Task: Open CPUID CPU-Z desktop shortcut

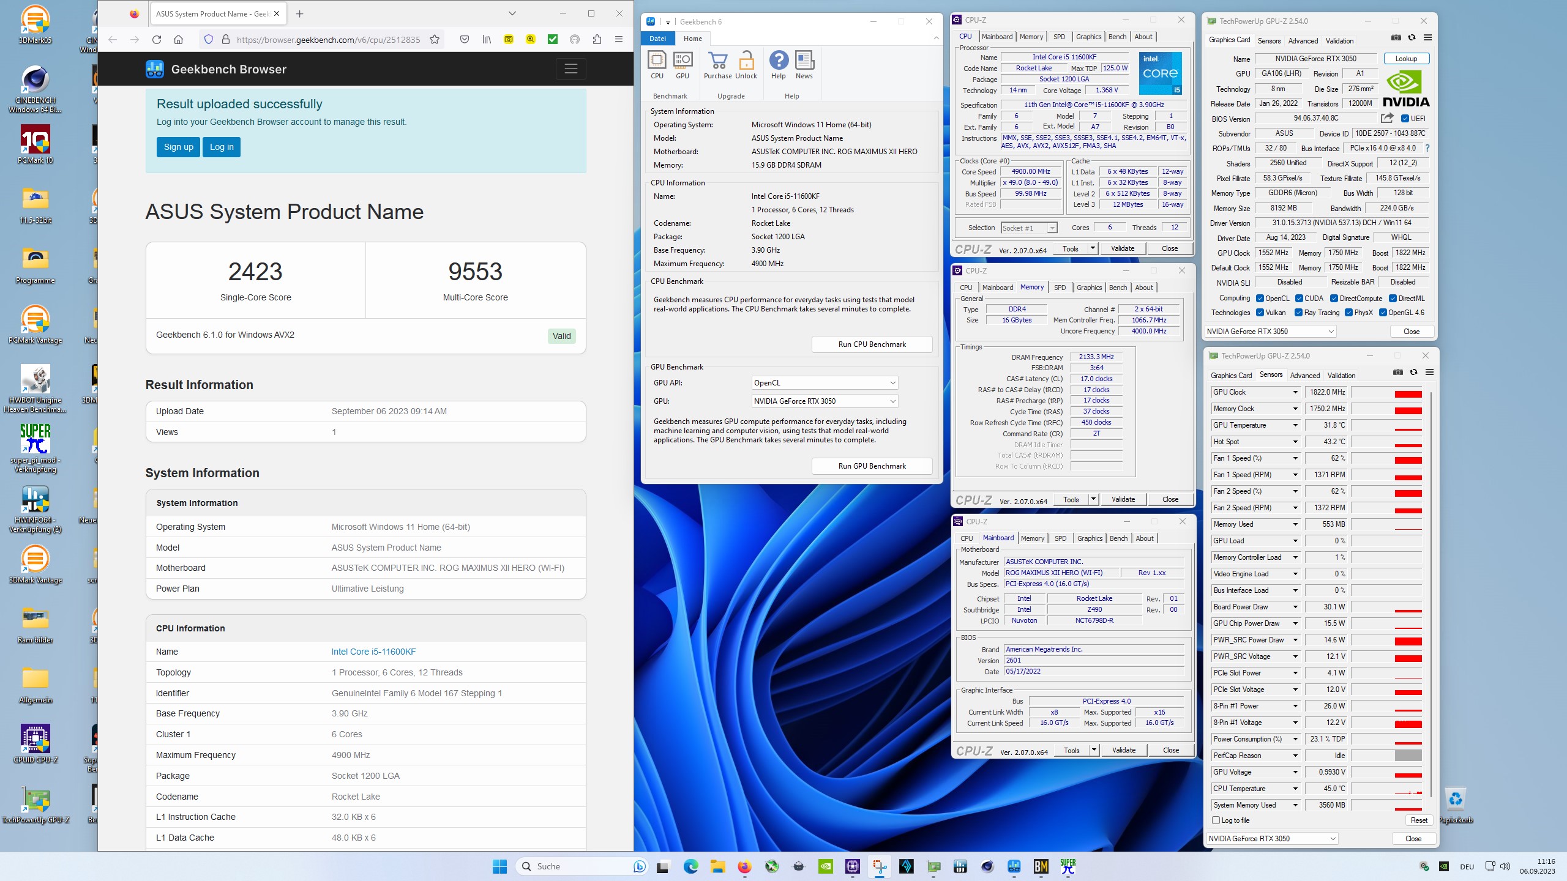Action: tap(36, 744)
